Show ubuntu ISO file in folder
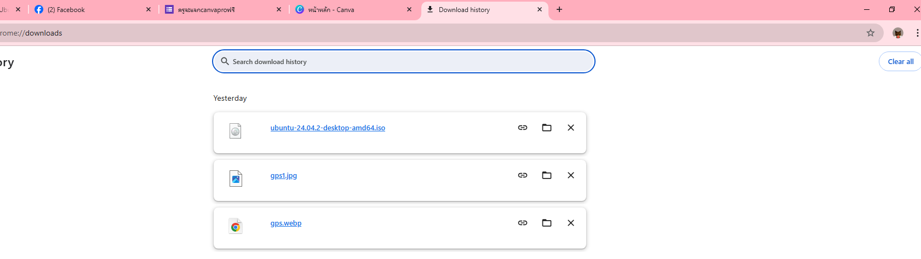 pos(547,128)
